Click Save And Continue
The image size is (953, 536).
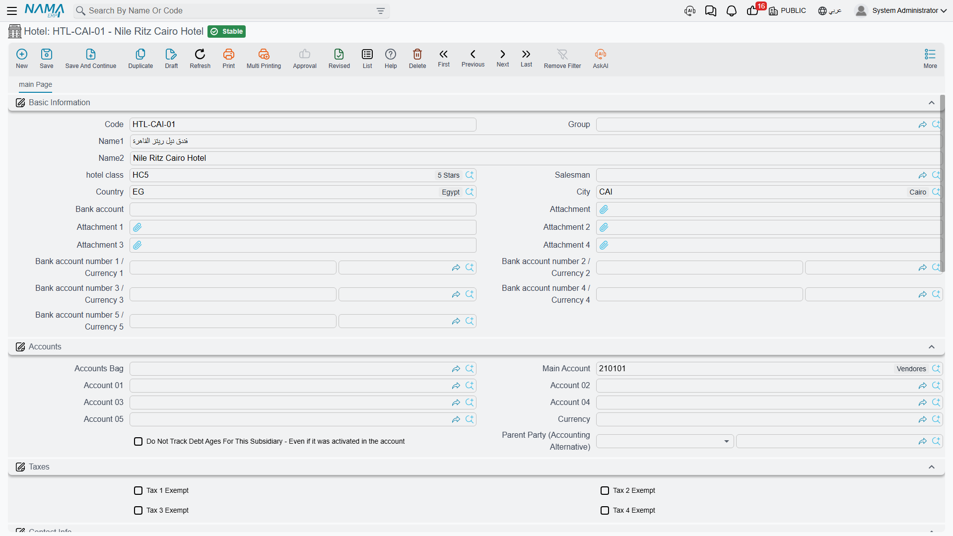coord(91,59)
